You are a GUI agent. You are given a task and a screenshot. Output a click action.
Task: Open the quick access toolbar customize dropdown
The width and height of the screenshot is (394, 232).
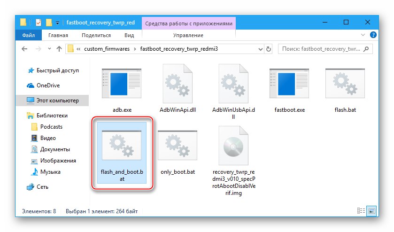[x=57, y=23]
